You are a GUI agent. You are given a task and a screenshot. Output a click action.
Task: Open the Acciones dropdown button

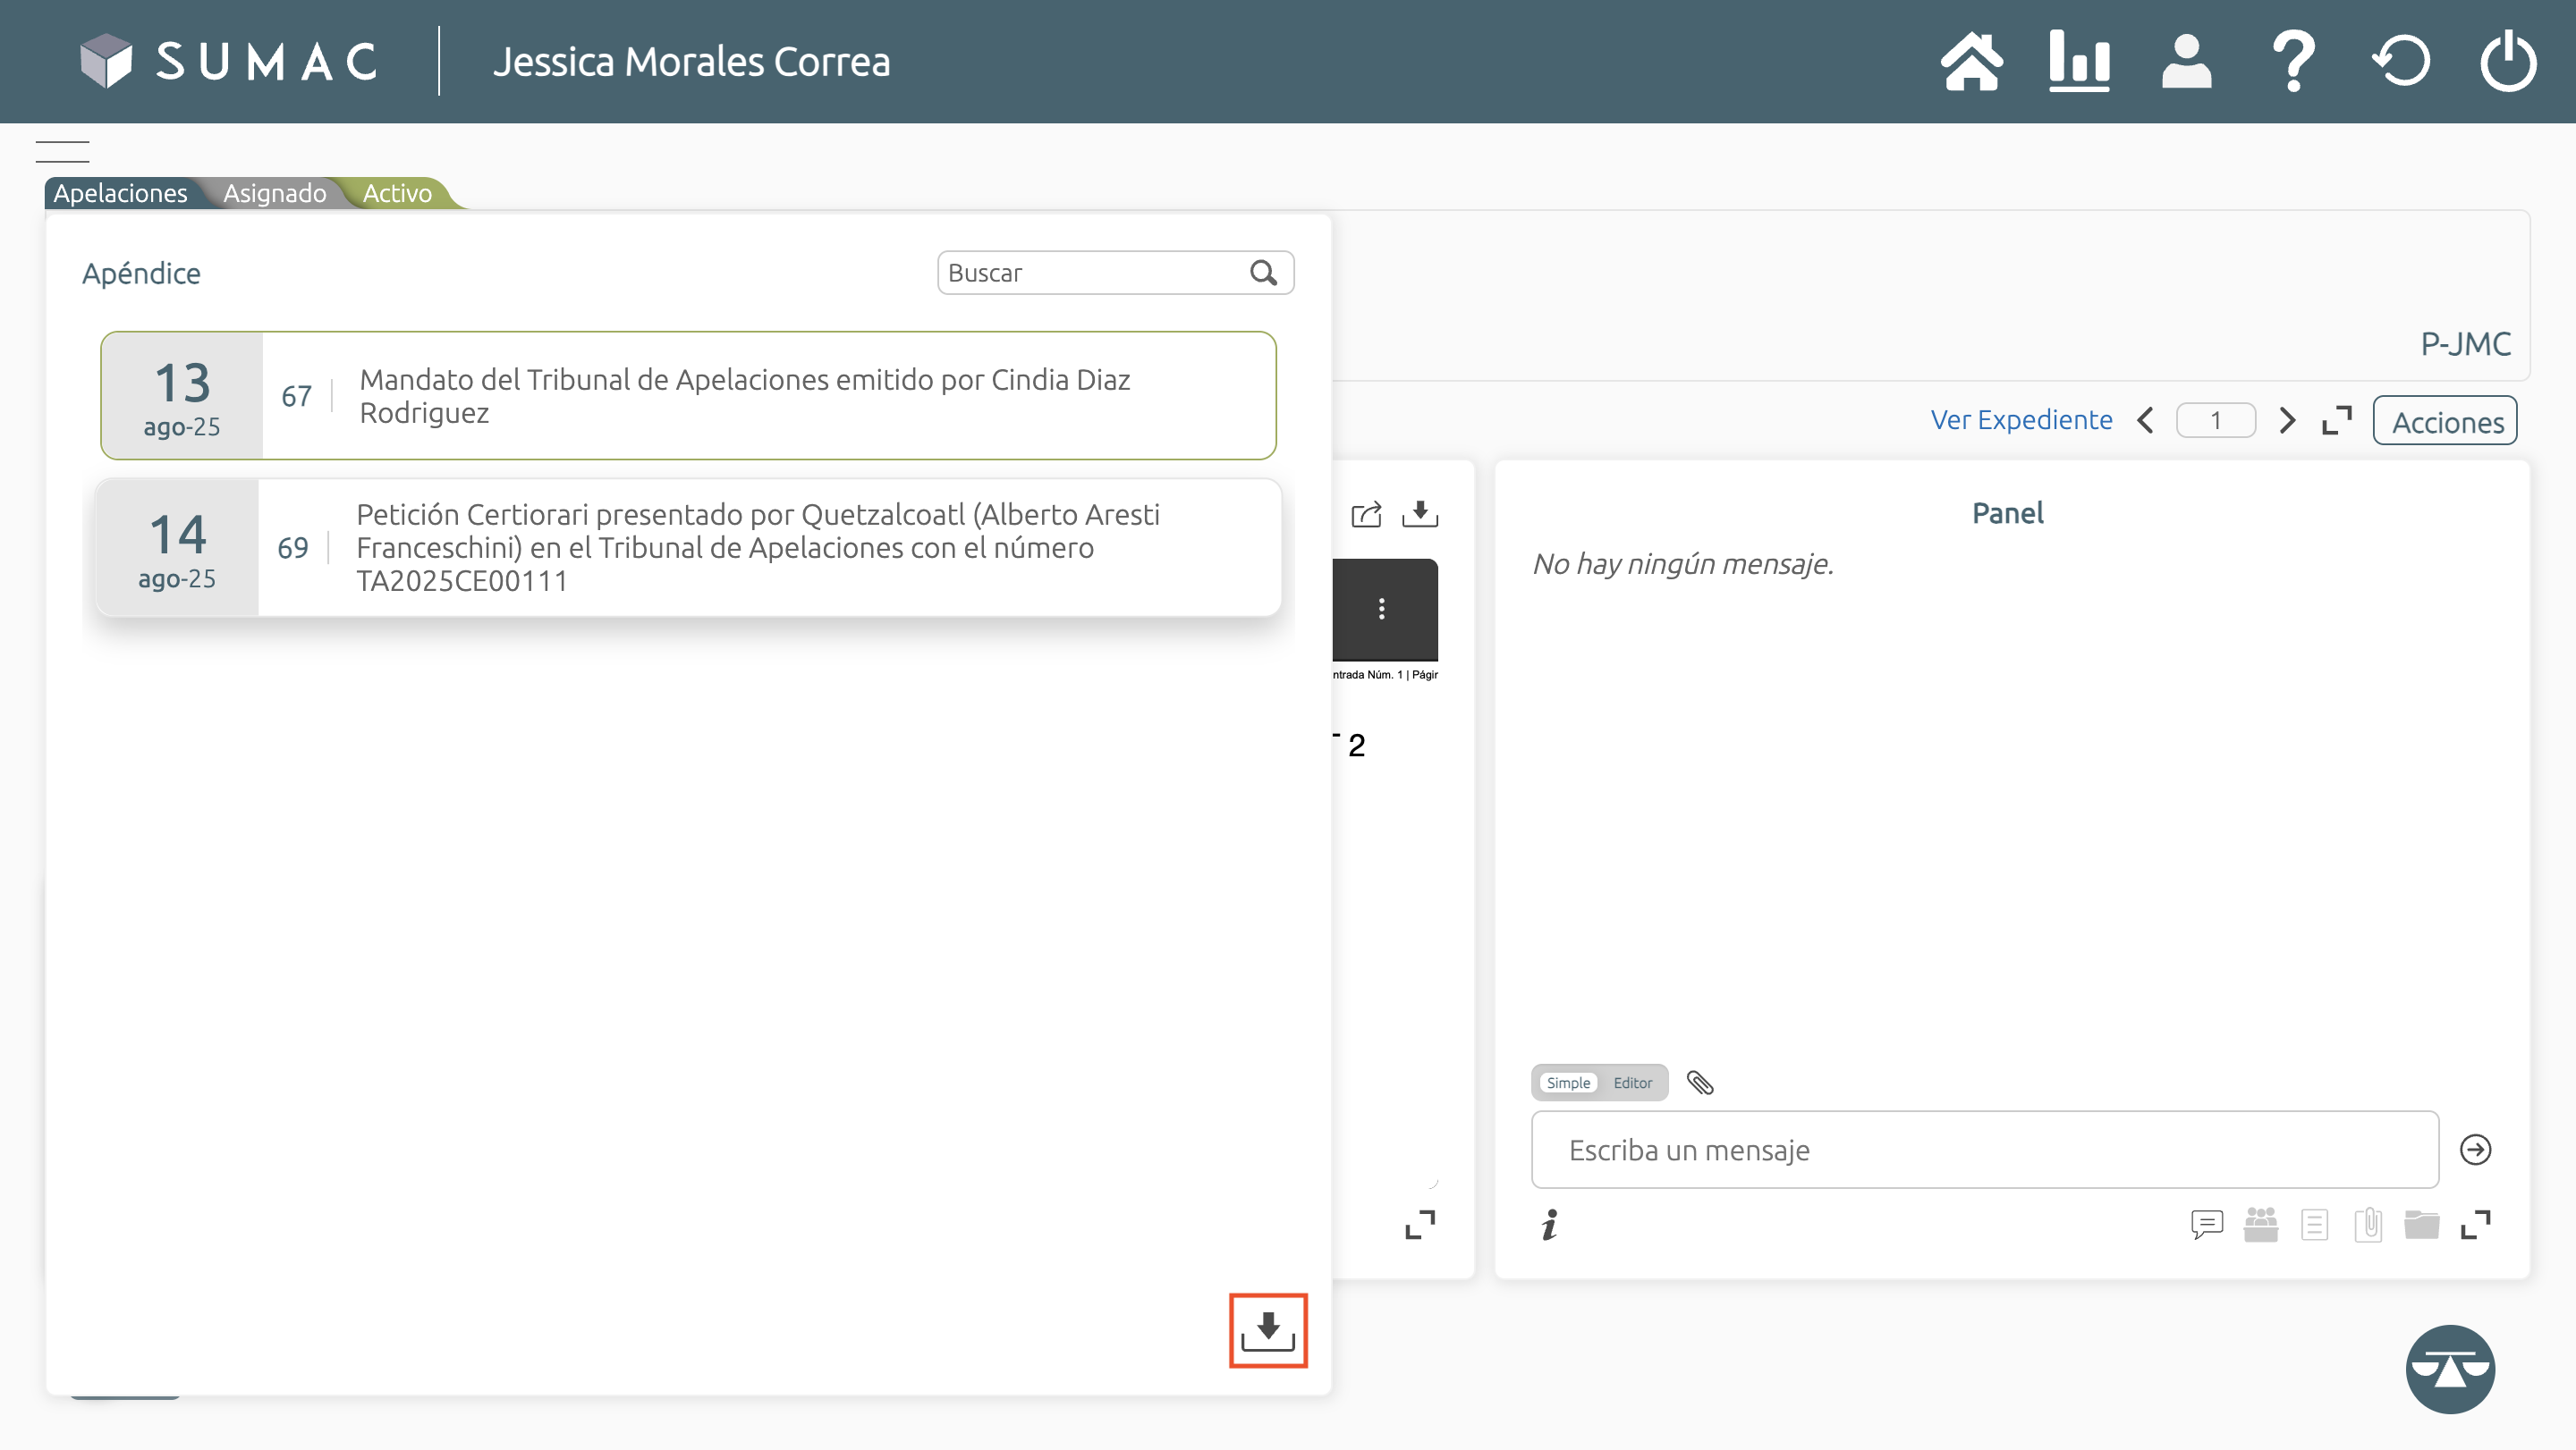pos(2446,422)
